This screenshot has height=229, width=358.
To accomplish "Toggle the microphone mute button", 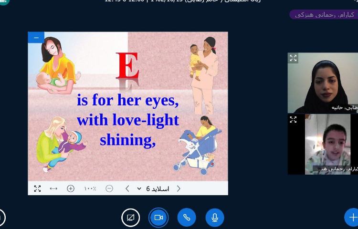I will click(x=215, y=218).
